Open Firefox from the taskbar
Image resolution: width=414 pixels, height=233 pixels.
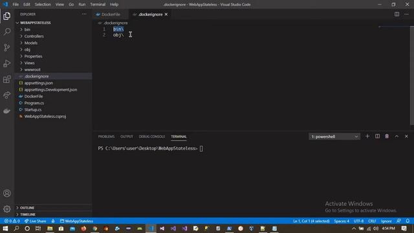(83, 228)
